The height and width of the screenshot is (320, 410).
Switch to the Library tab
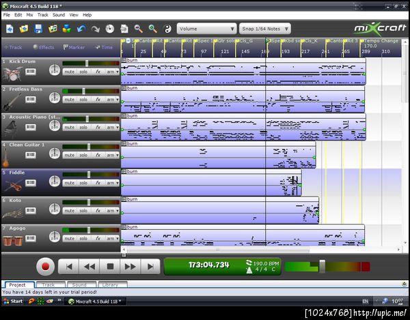tap(112, 285)
